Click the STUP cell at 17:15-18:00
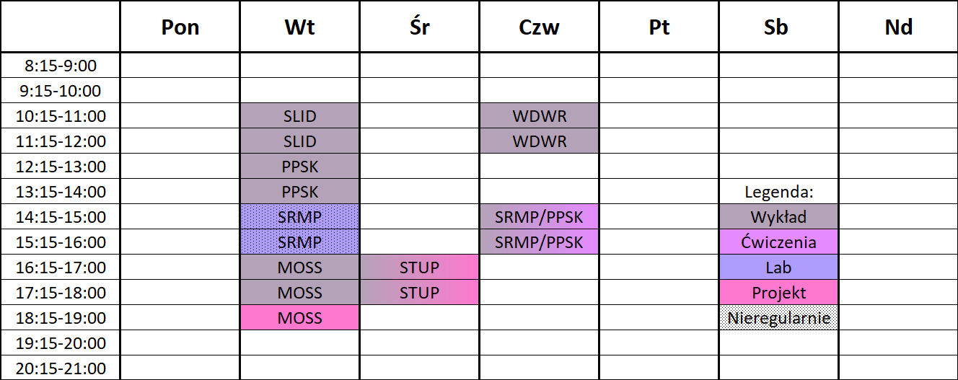 point(419,293)
